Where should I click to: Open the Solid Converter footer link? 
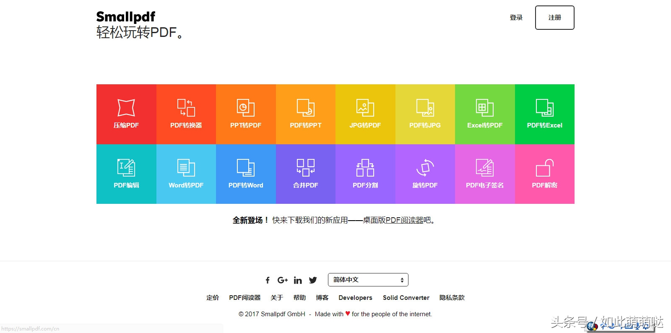406,298
